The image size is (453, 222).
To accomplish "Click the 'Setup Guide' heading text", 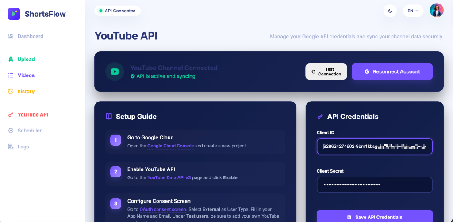I will click(136, 117).
